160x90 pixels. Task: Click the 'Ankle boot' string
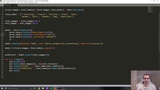pyautogui.click(x=66, y=17)
